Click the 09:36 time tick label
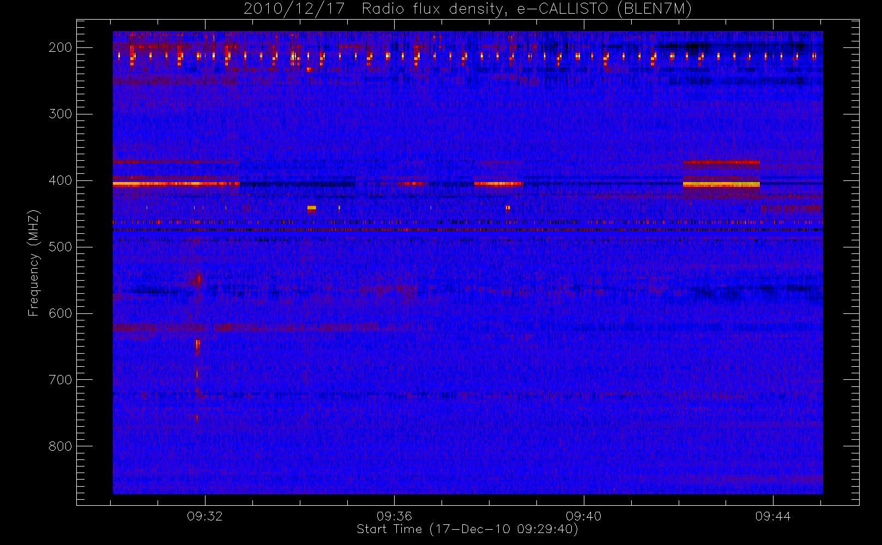Screen dimensions: 882x545 (x=394, y=516)
